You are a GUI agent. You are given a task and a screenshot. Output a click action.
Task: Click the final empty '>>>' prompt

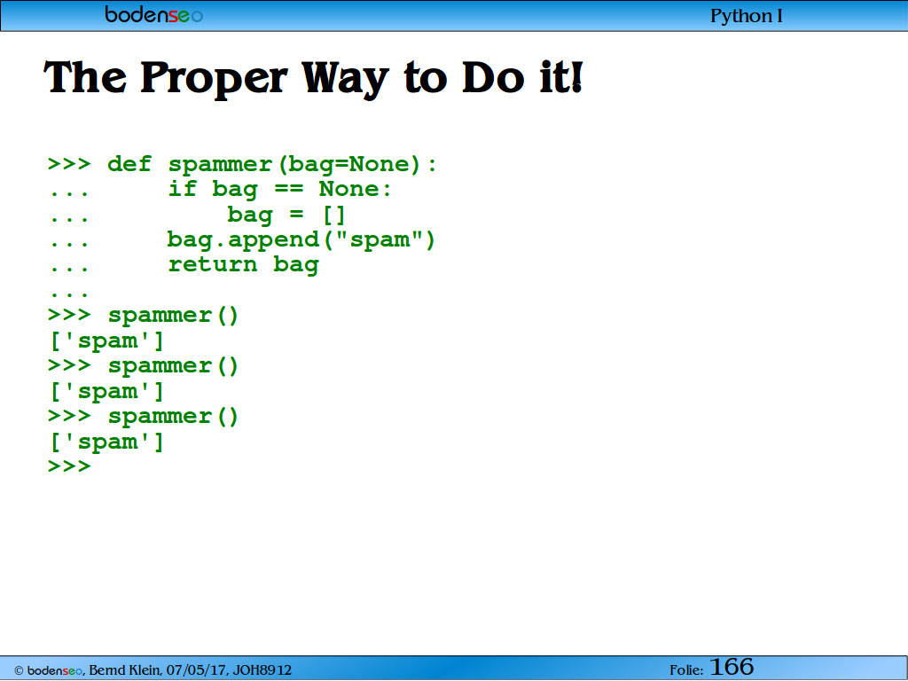[69, 466]
